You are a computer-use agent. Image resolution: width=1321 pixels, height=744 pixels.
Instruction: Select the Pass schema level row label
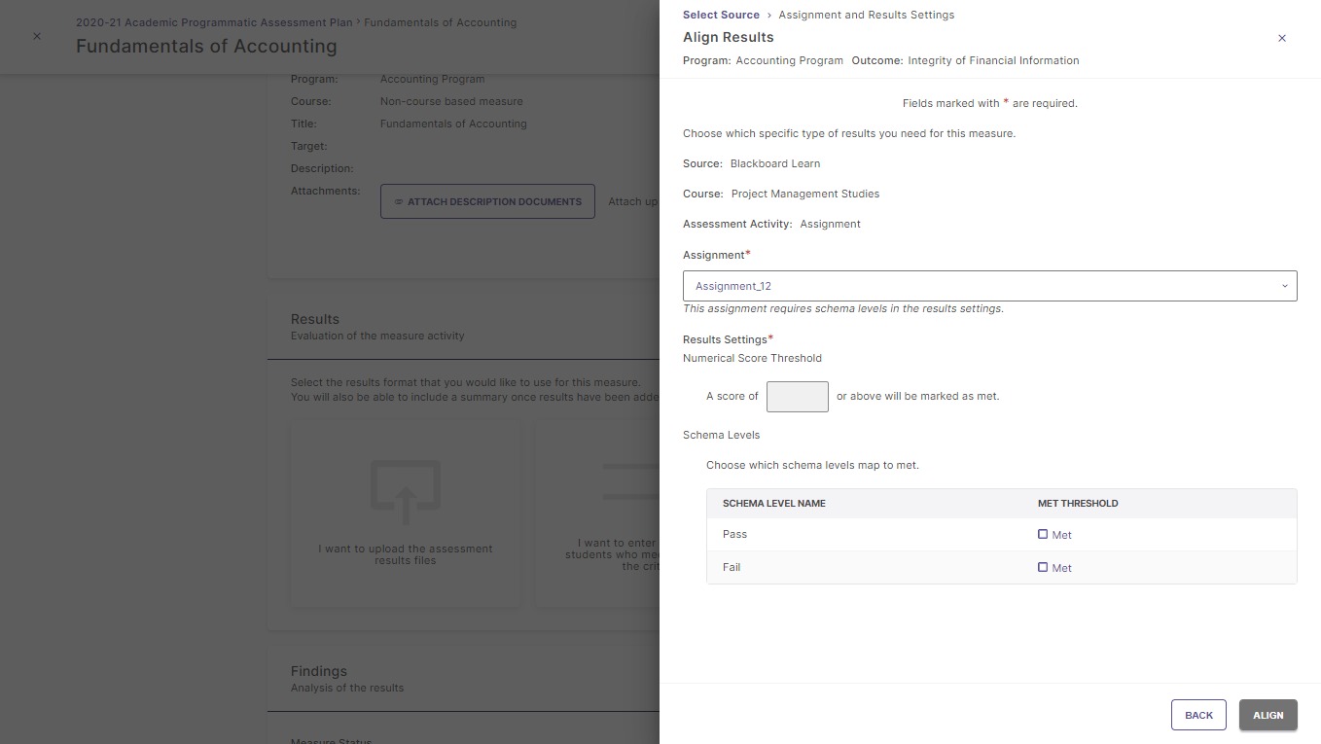pyautogui.click(x=734, y=534)
